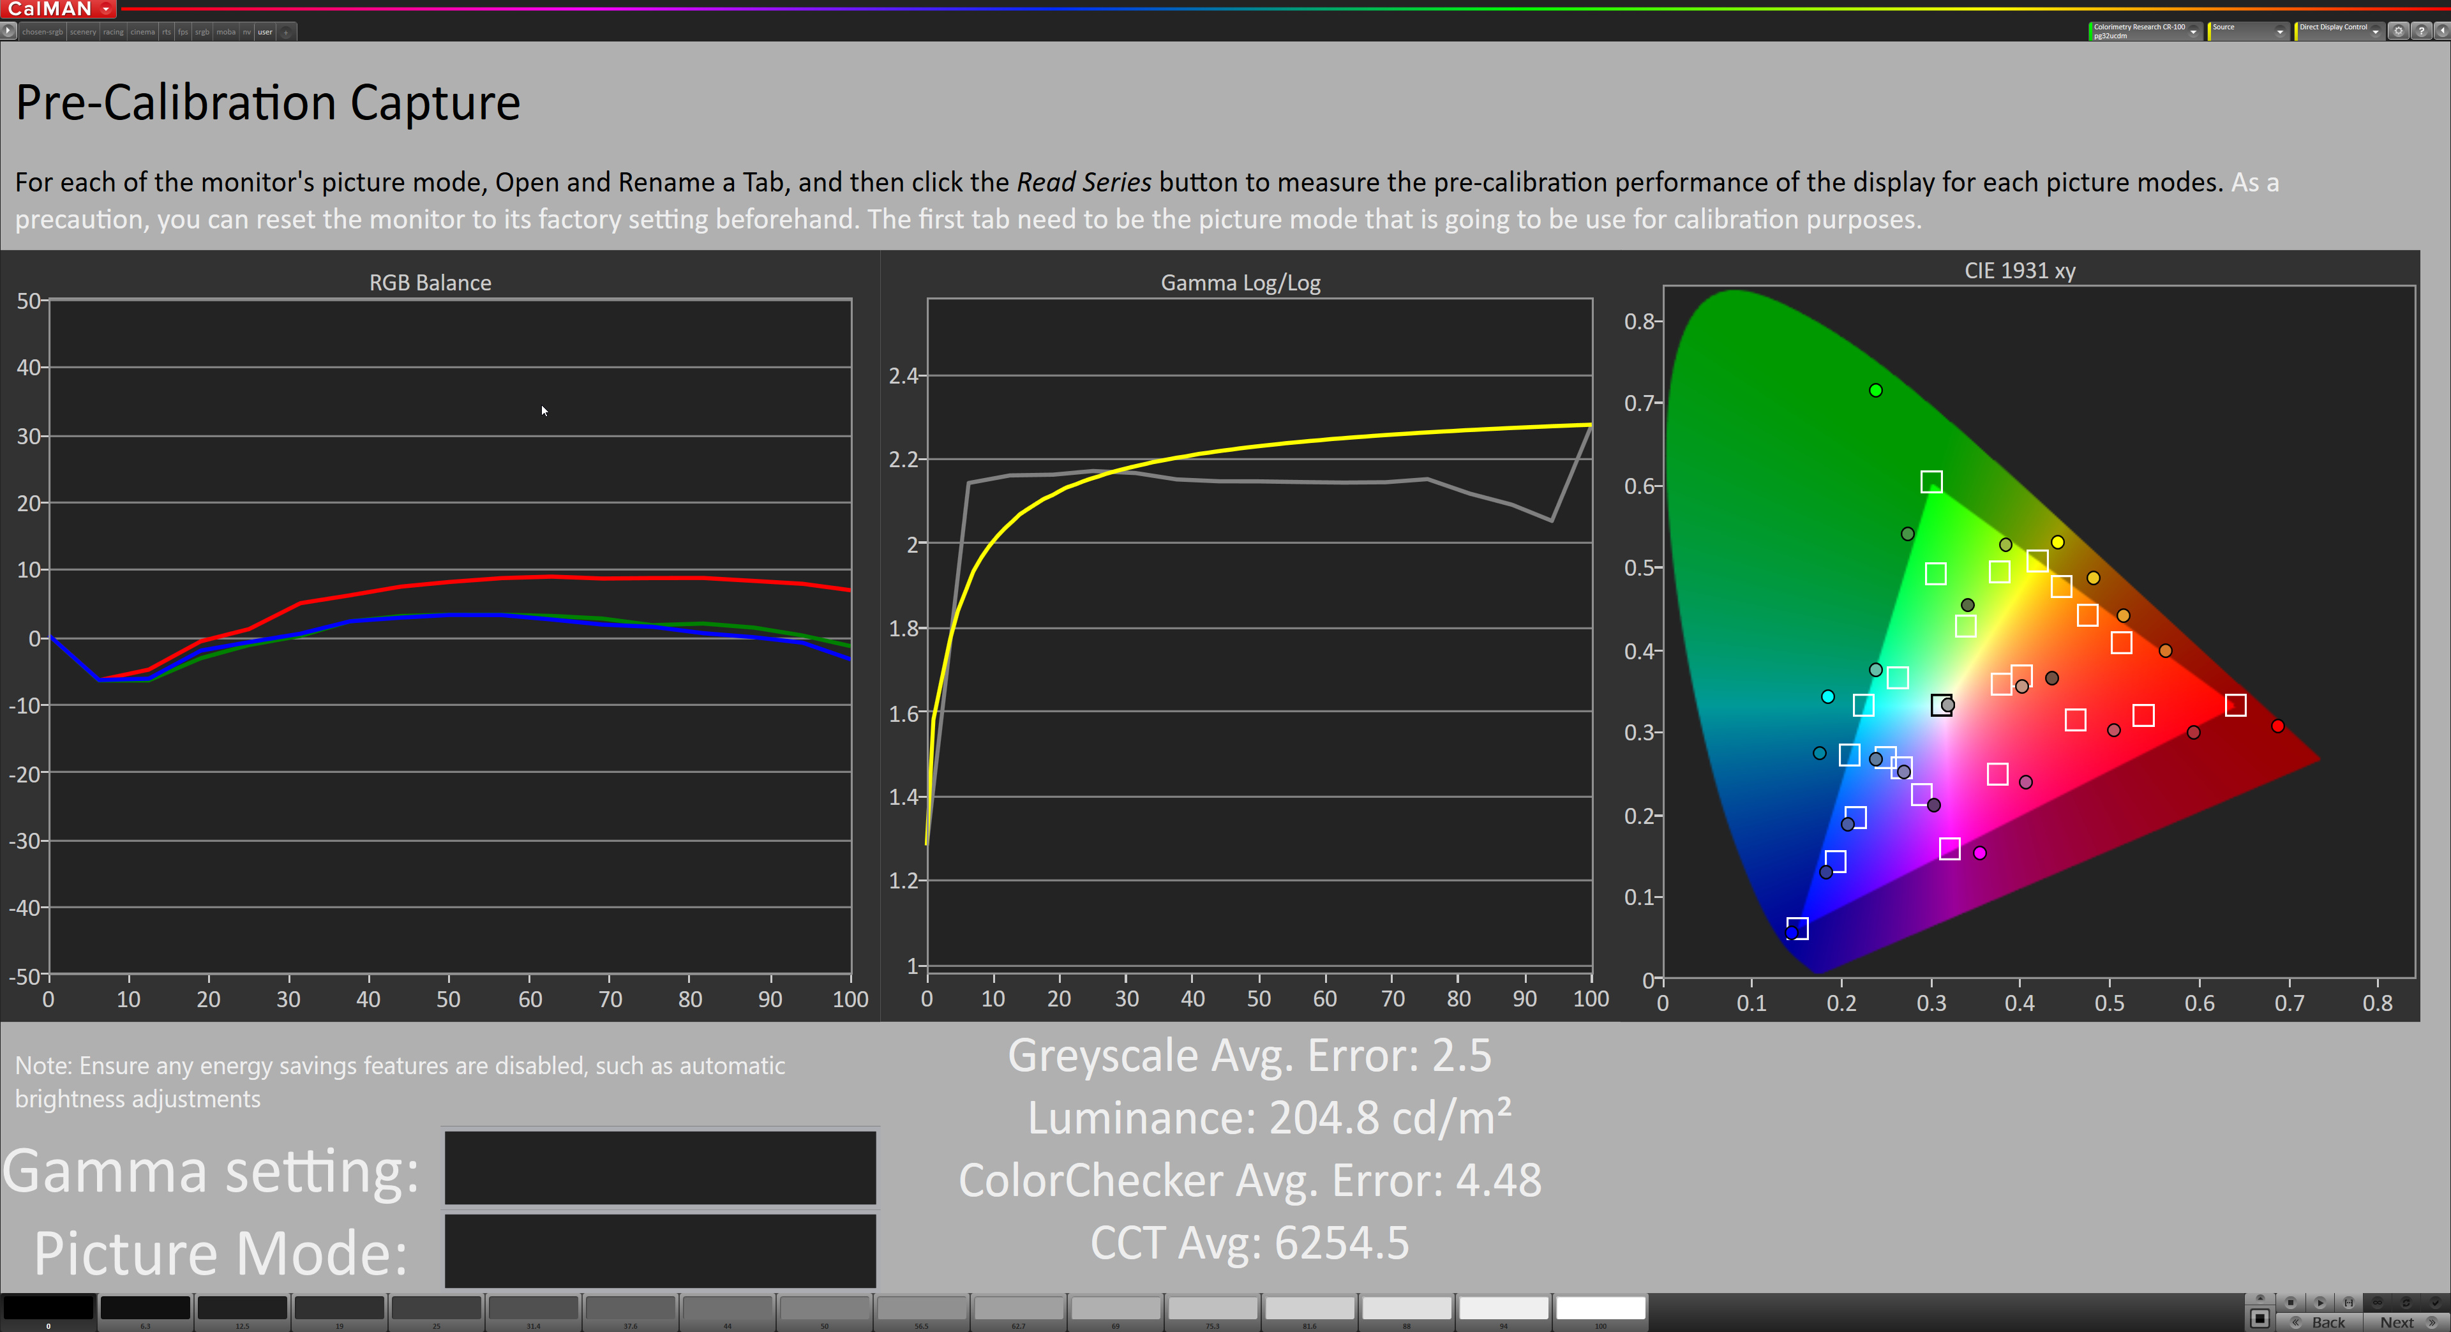This screenshot has height=1332, width=2451.
Task: Toggle the continuous infinity loop button
Action: (2377, 1303)
